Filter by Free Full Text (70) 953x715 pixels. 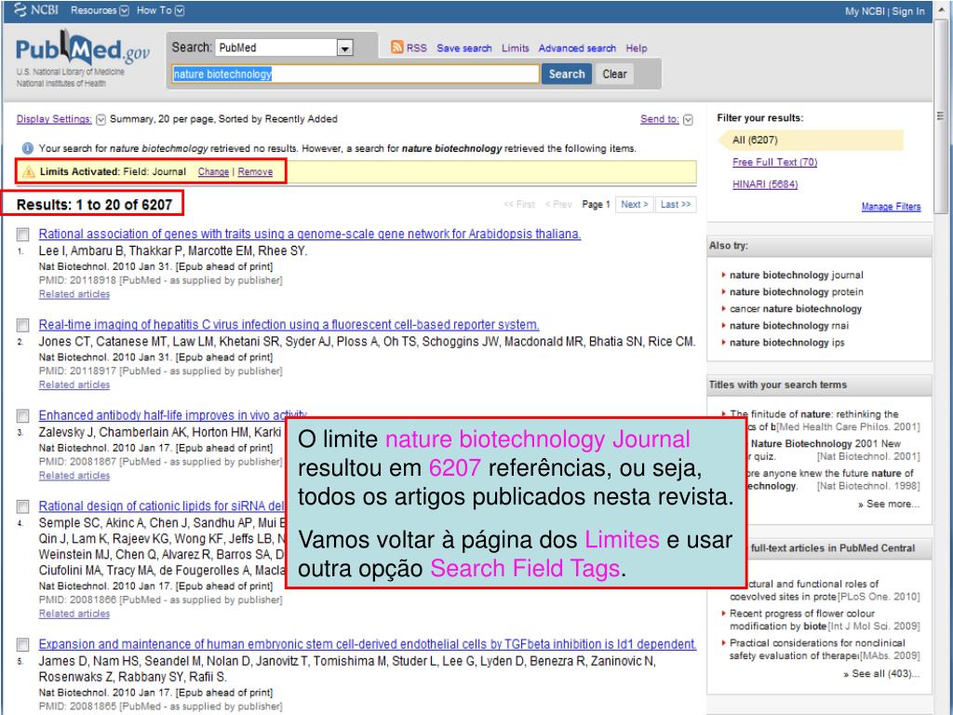click(x=774, y=162)
